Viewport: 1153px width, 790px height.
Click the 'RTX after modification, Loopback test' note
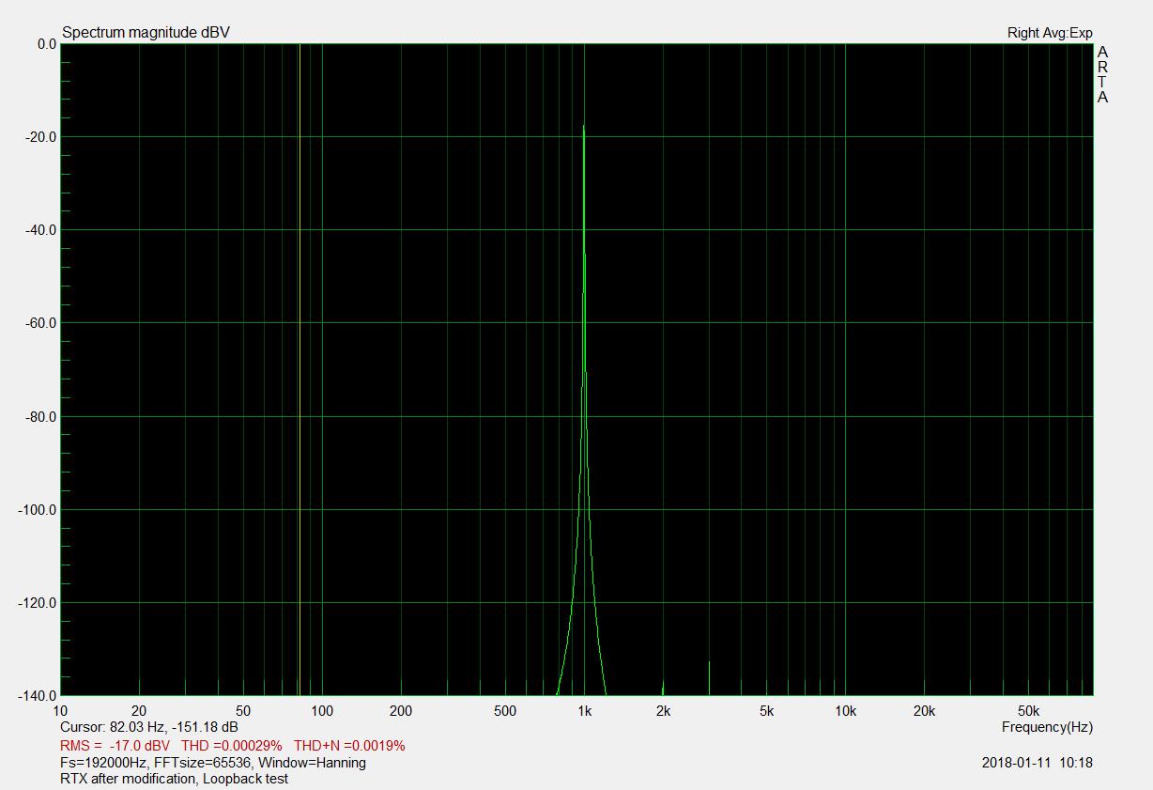(175, 779)
